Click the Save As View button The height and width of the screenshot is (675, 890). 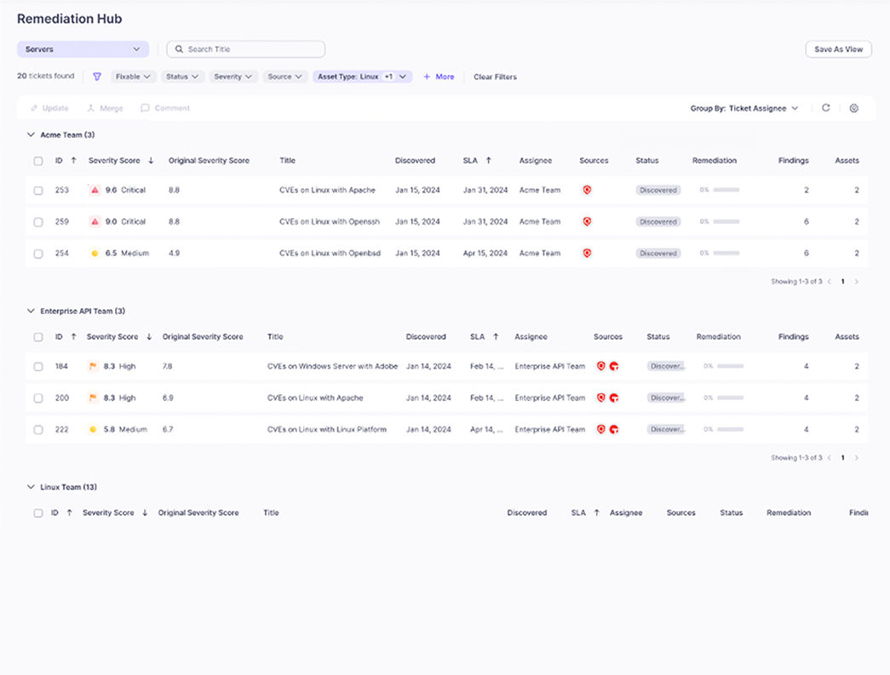(x=838, y=49)
